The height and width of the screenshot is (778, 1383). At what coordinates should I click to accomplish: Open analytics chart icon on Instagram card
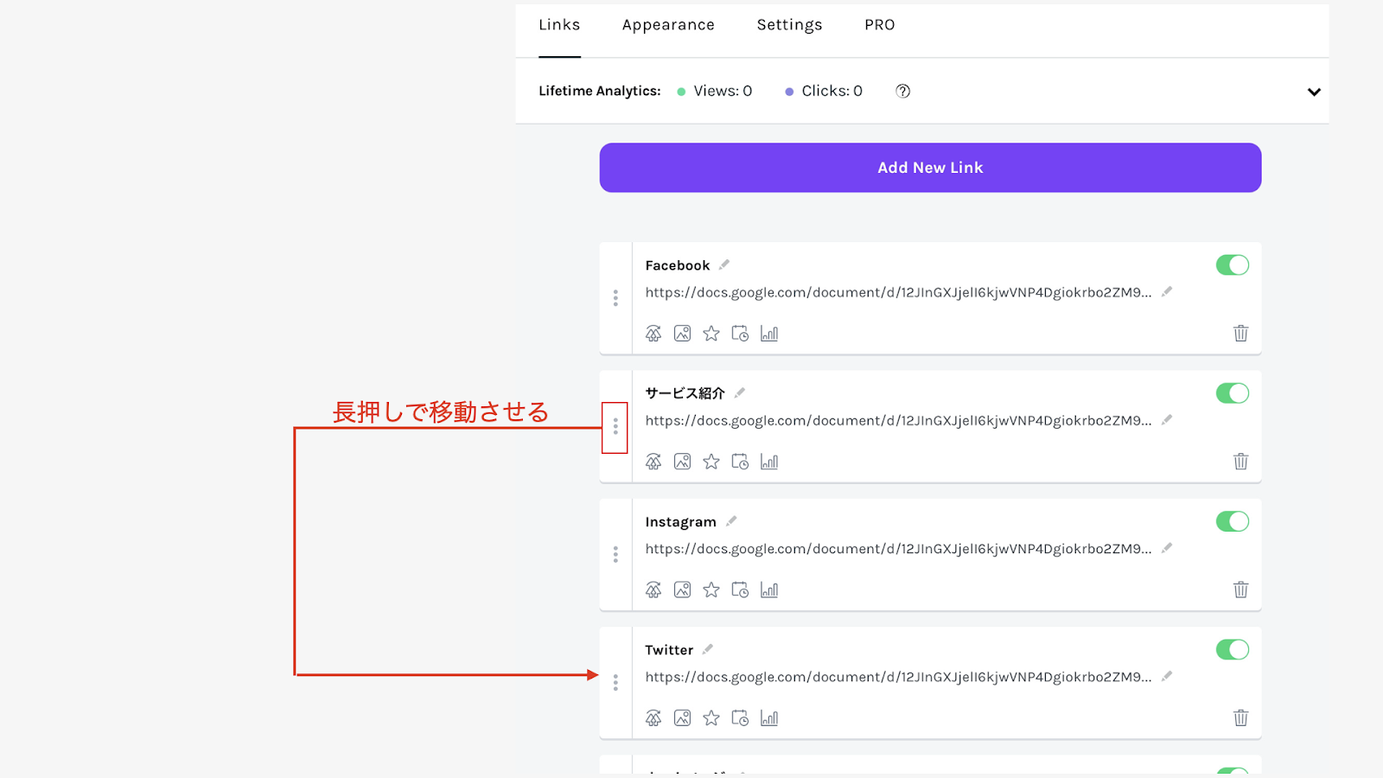[x=769, y=590]
